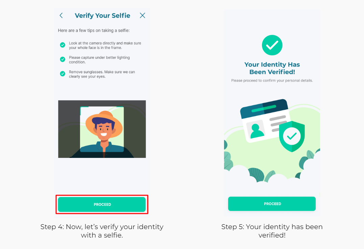Click the PROCEED button under the selfie preview

[x=102, y=204]
